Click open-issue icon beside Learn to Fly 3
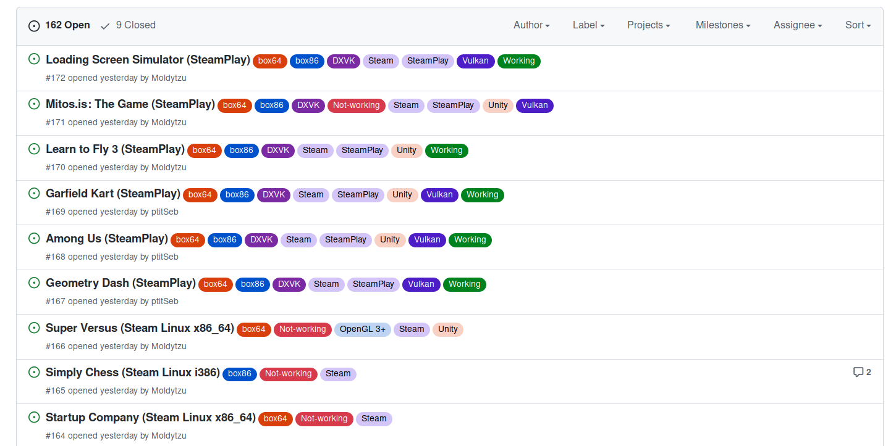This screenshot has height=446, width=896. [35, 149]
